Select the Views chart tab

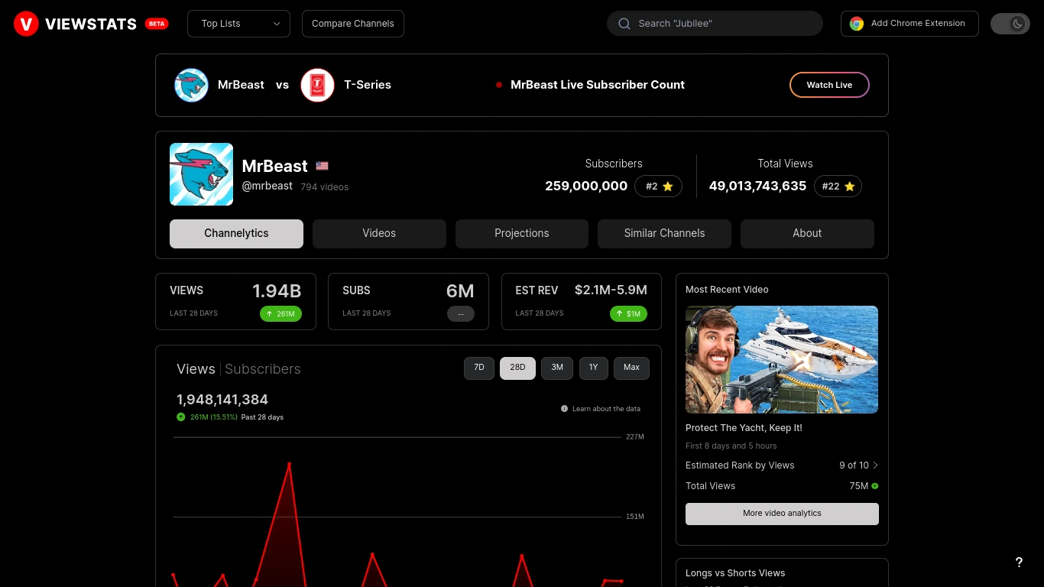[x=196, y=369]
